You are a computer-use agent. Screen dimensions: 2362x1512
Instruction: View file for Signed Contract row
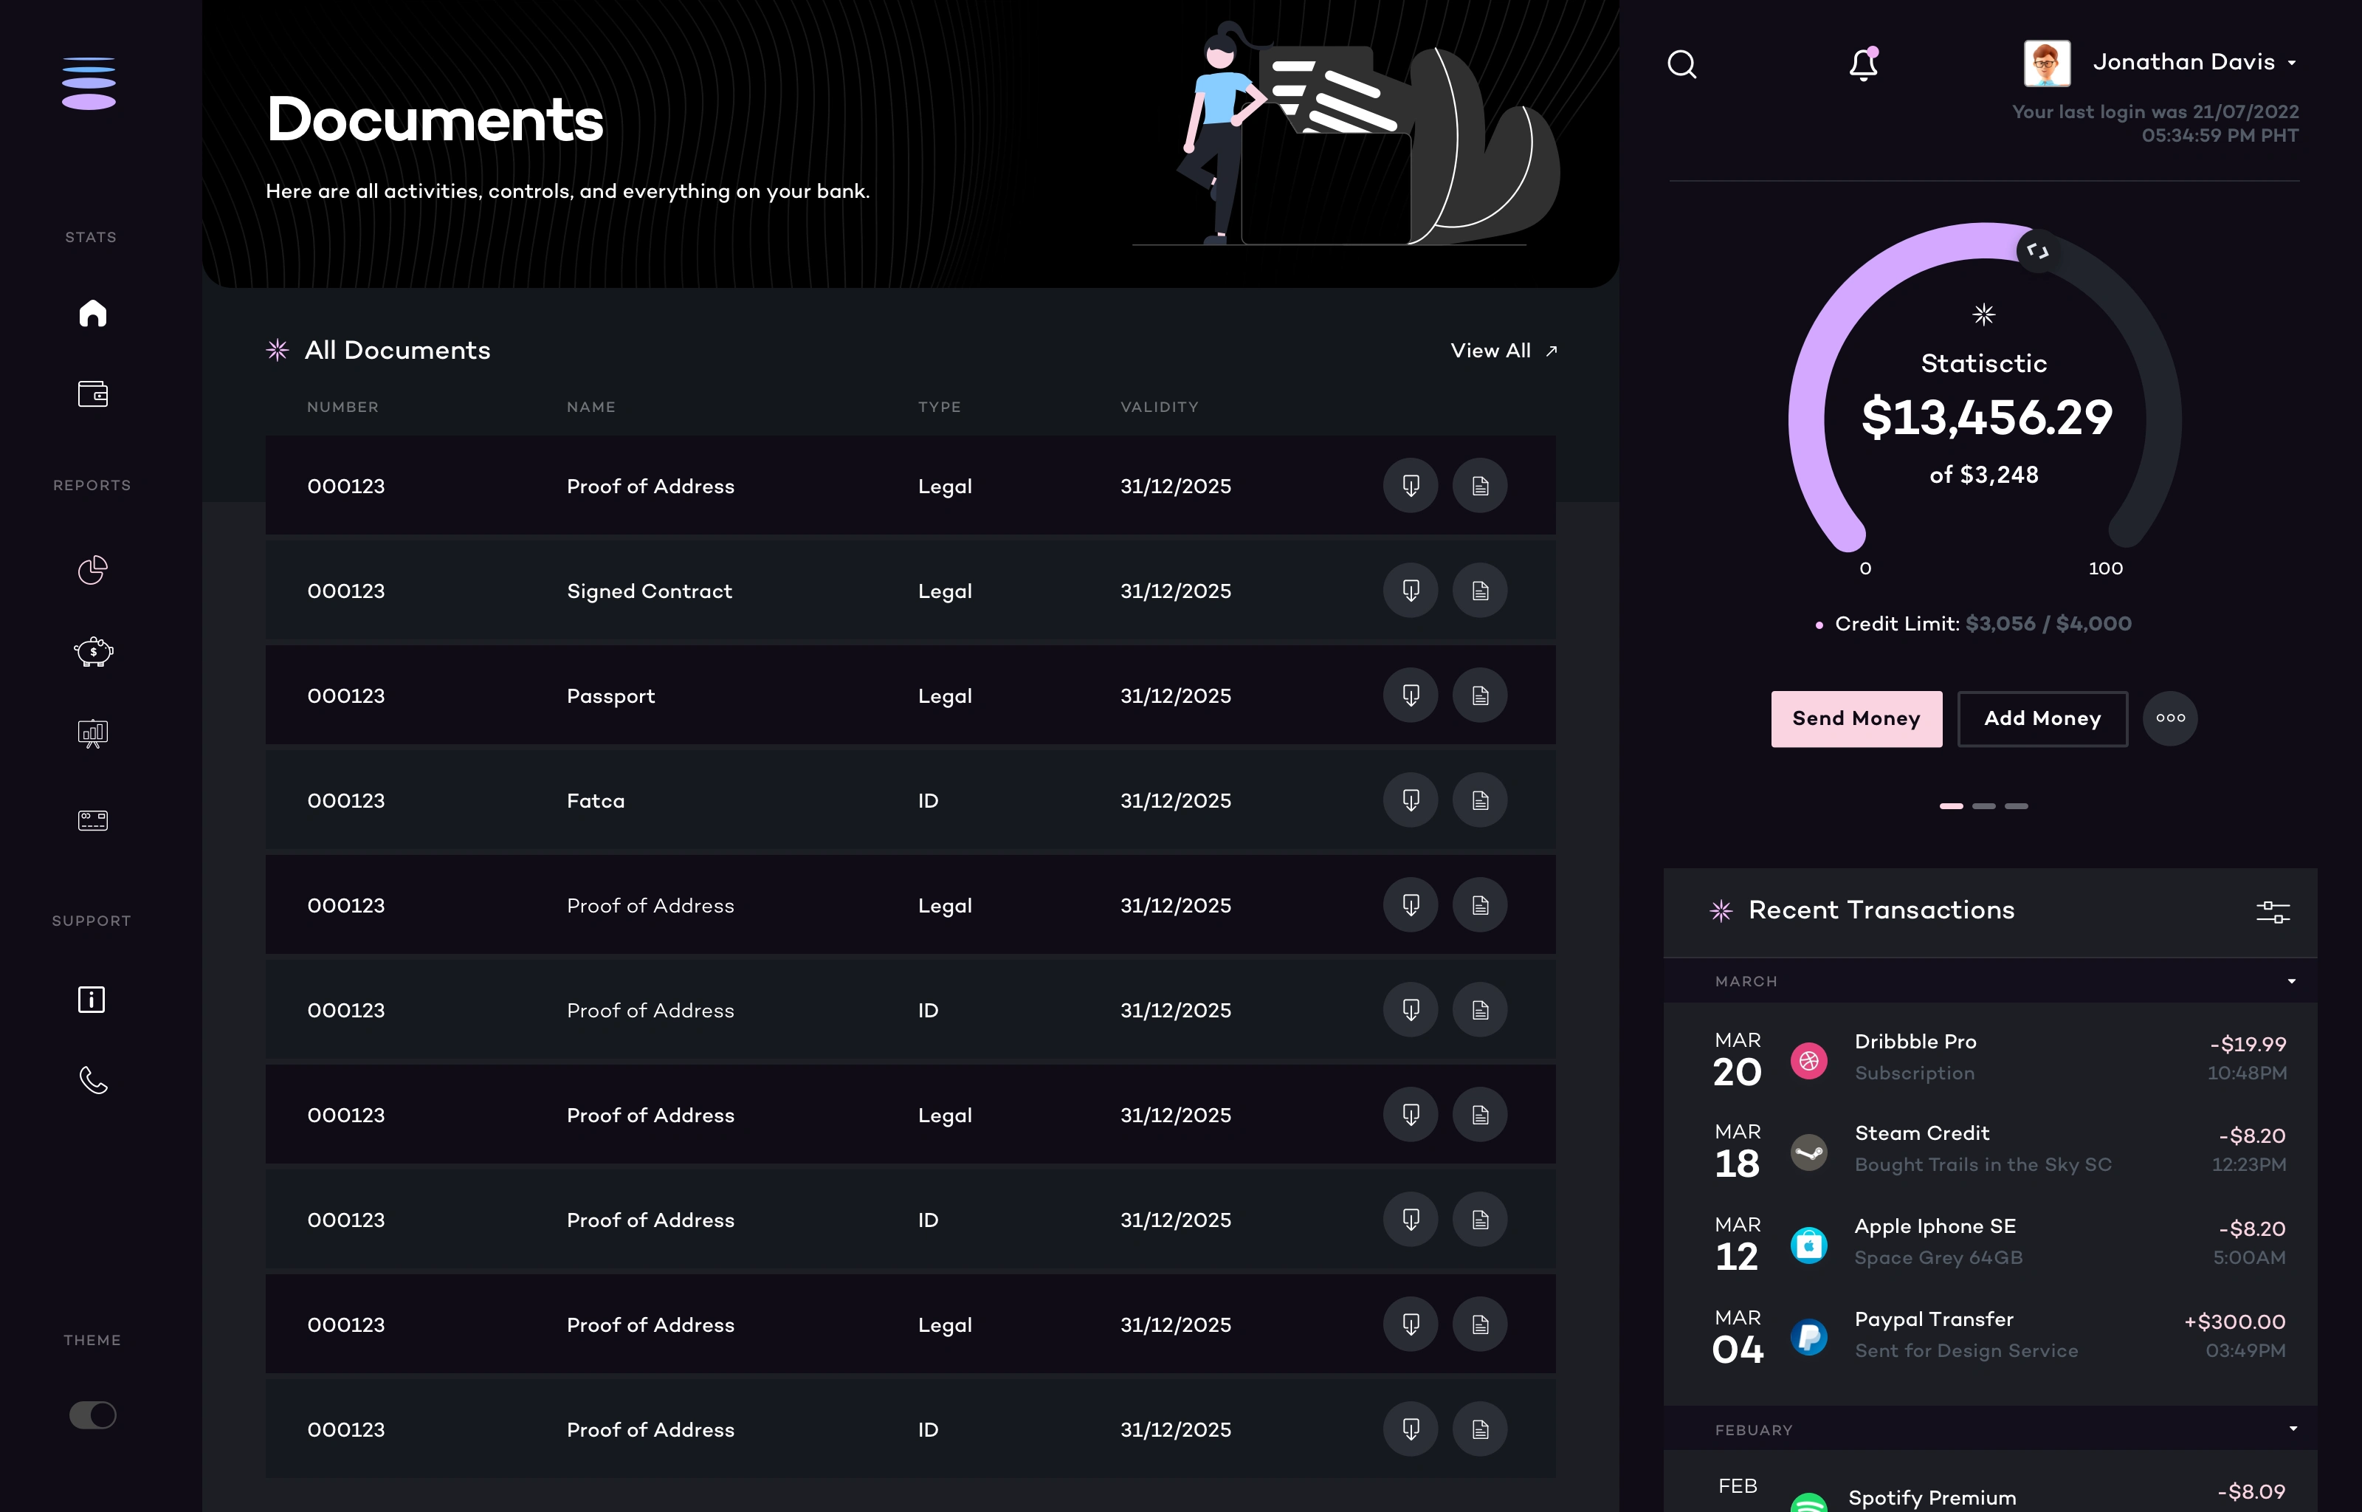pyautogui.click(x=1480, y=591)
